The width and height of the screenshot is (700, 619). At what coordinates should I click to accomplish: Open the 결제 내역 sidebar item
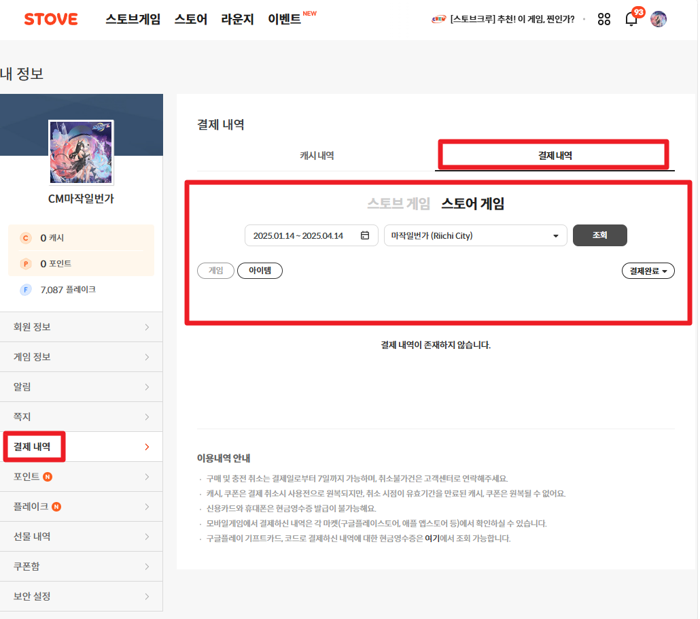tap(82, 447)
